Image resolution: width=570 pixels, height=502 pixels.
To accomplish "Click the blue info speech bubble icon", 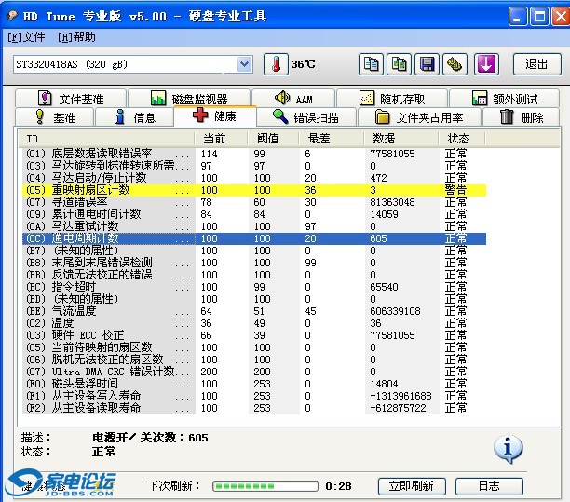I will click(508, 449).
